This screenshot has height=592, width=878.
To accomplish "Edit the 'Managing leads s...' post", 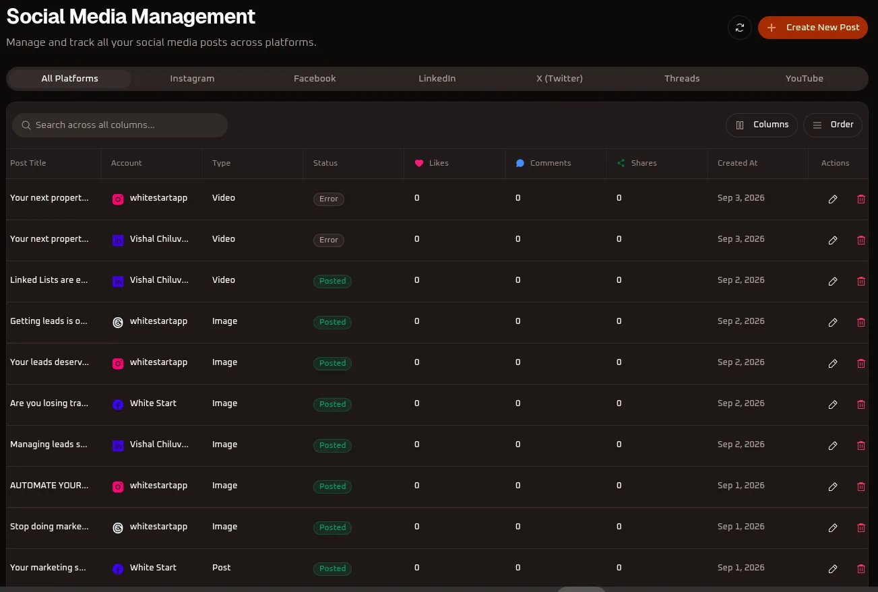I will pos(833,446).
